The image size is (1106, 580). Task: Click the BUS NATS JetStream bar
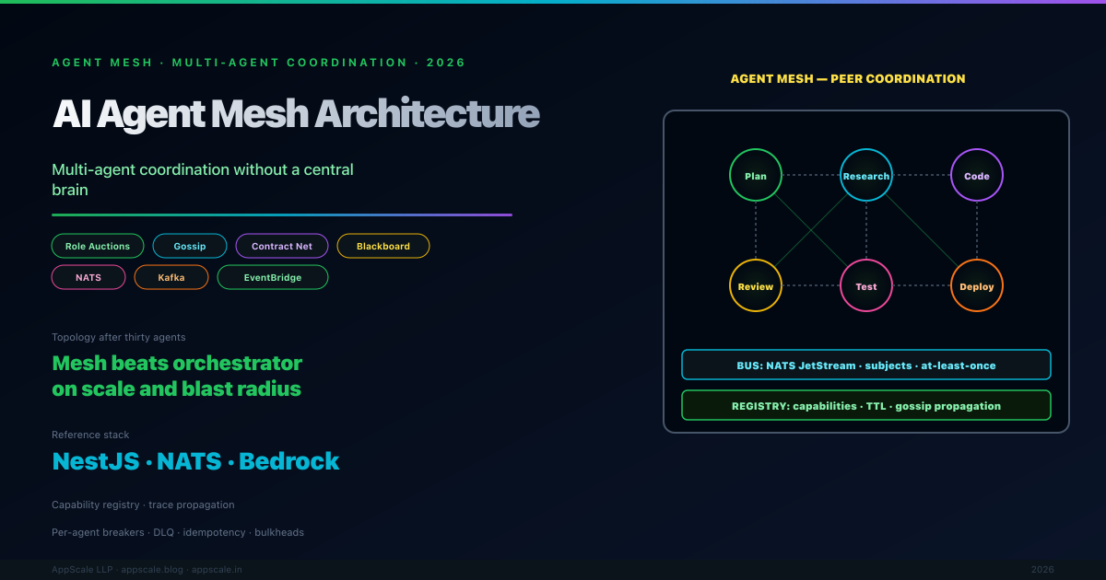tap(866, 365)
